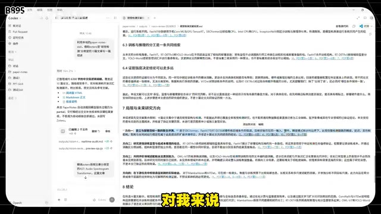Click Edit in the selection popup
The width and height of the screenshot is (381, 214).
pos(261,124)
